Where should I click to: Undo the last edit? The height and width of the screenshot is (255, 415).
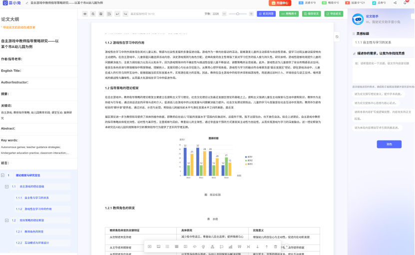[117, 14]
